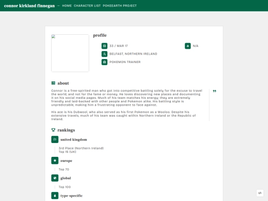The width and height of the screenshot is (268, 201).
Task: Click the backpack icon beside Pokemon Trainer
Action: [104, 62]
